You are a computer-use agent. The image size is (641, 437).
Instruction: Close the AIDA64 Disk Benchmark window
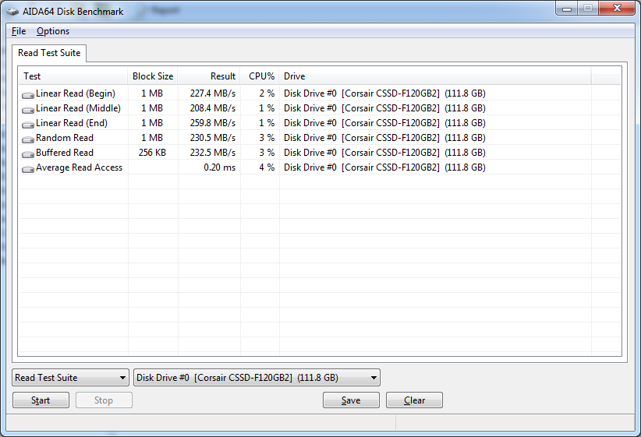(x=617, y=8)
